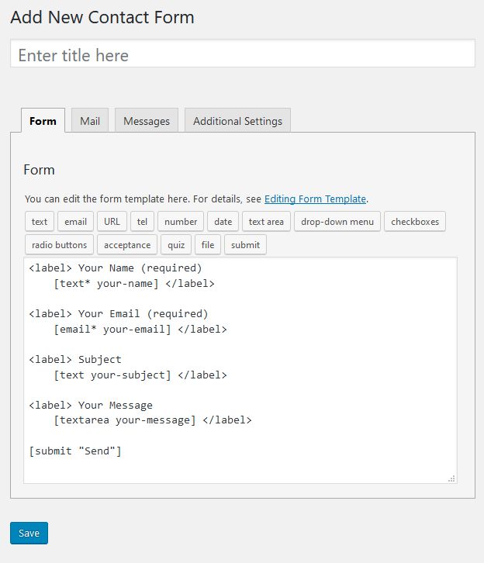The height and width of the screenshot is (563, 484).
Task: Switch to the Mail tab
Action: pos(90,121)
